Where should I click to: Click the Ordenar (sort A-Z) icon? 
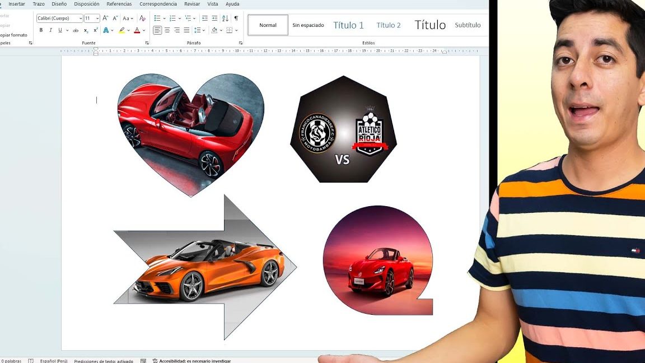click(x=225, y=18)
